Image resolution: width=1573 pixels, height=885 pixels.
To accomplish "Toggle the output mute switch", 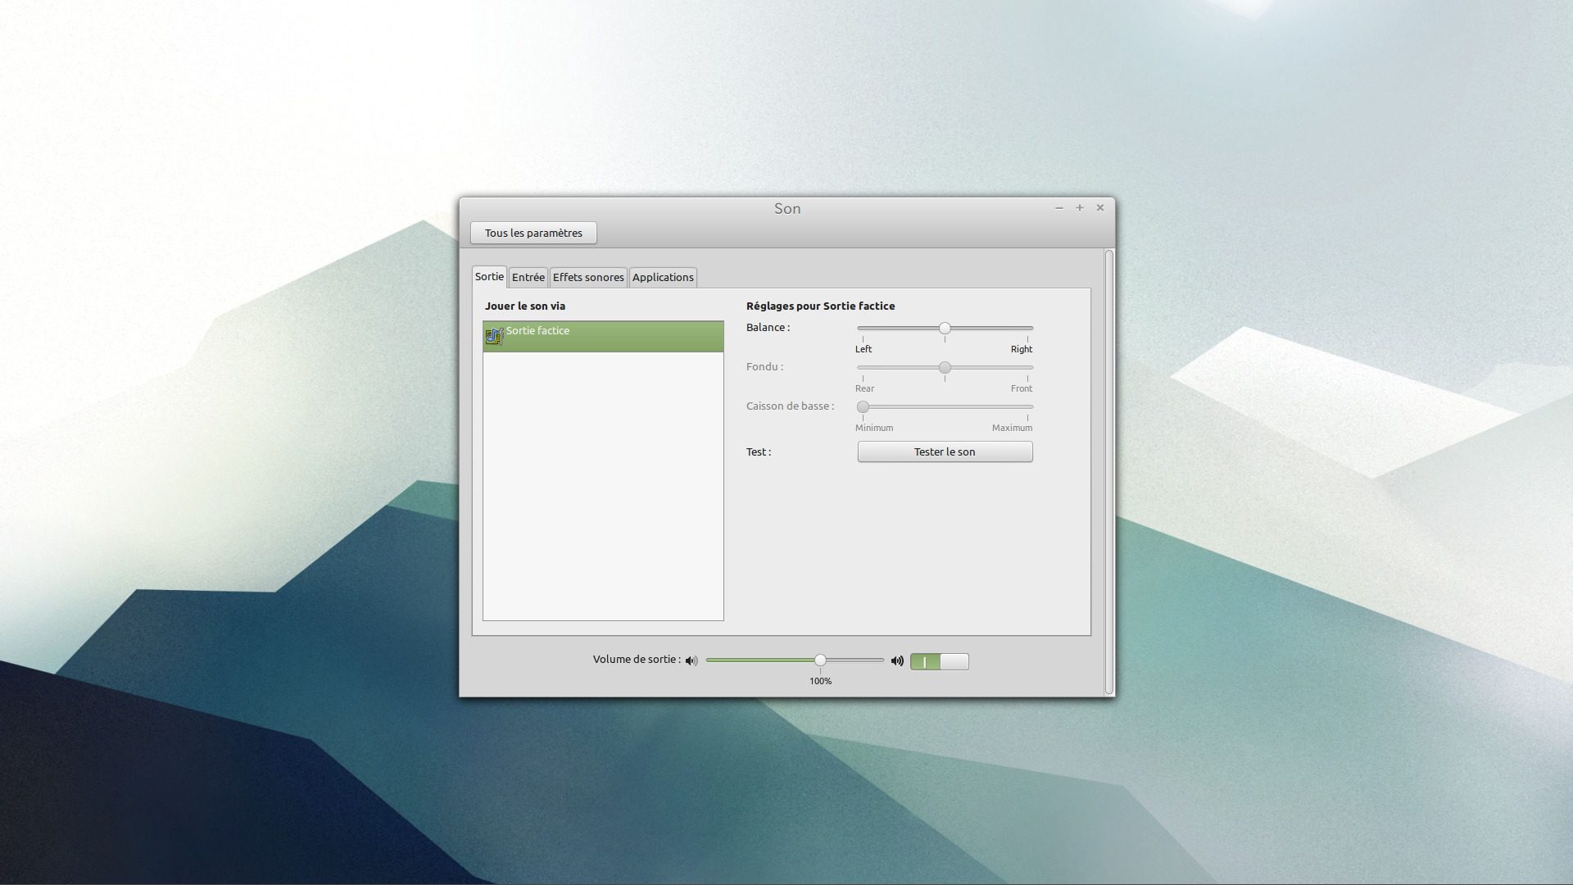I will click(939, 661).
